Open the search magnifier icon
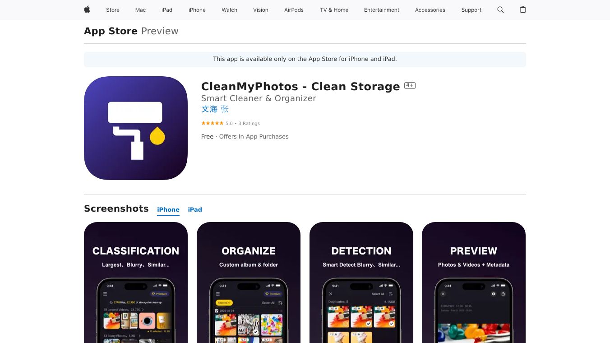 [x=500, y=9]
